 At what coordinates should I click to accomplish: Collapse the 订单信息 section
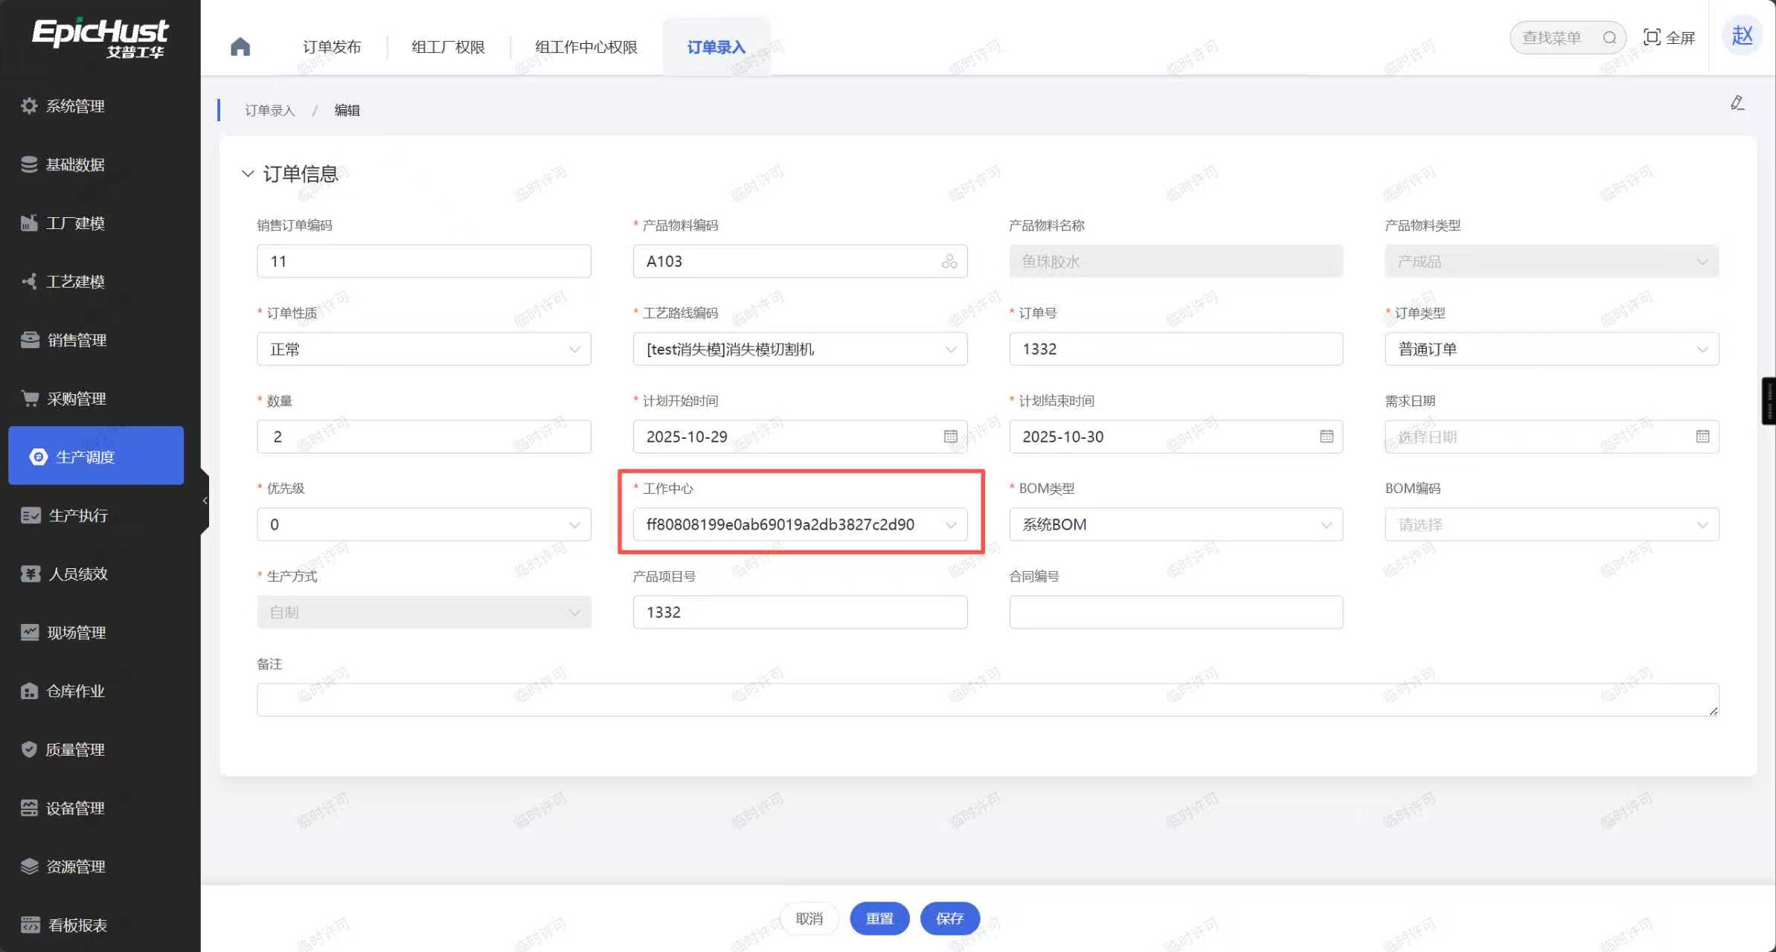tap(248, 173)
